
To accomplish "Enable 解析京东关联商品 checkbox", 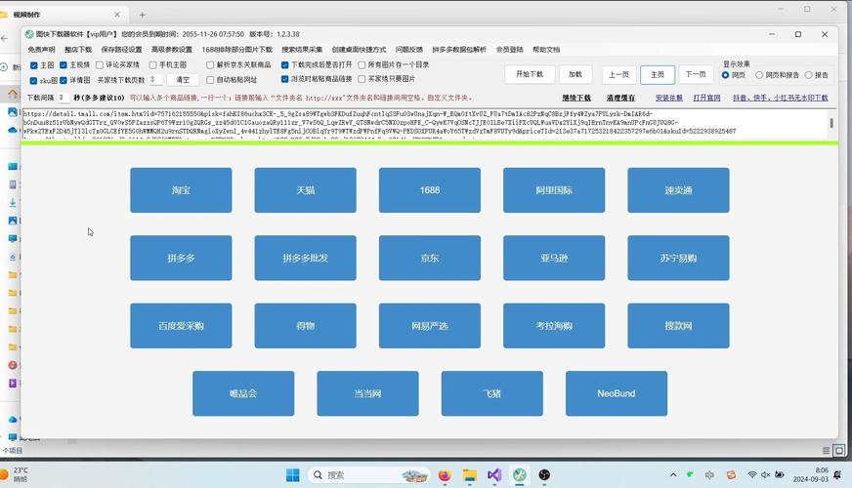I will pyautogui.click(x=210, y=65).
